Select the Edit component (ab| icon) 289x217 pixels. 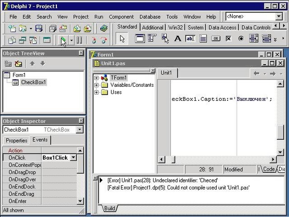pos(190,39)
